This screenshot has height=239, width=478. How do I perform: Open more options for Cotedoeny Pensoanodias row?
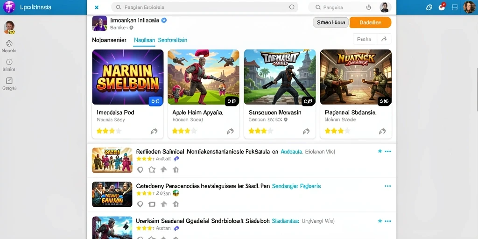click(388, 186)
